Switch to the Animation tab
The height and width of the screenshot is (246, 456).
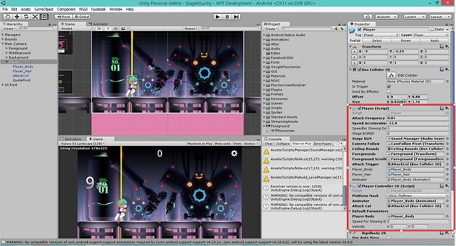[x=71, y=139]
